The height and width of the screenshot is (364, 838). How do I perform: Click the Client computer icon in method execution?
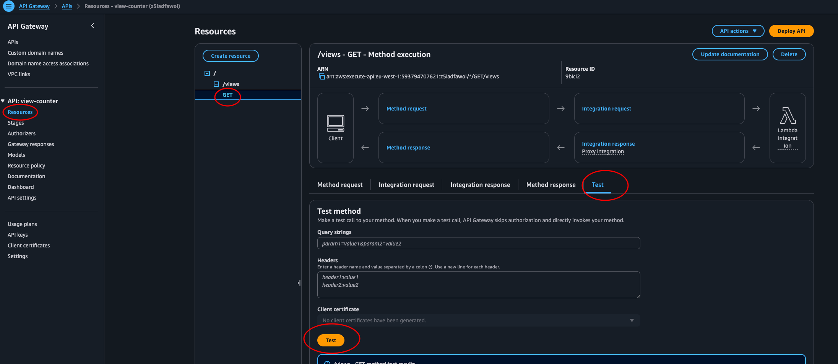pyautogui.click(x=335, y=123)
